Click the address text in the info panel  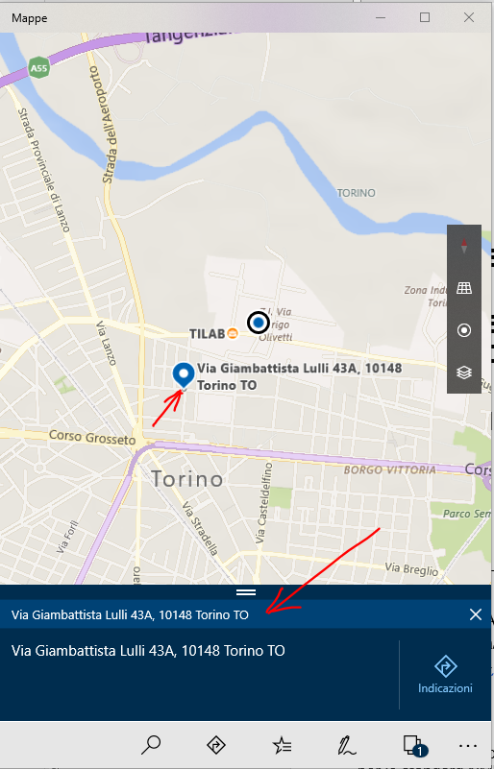tap(148, 651)
